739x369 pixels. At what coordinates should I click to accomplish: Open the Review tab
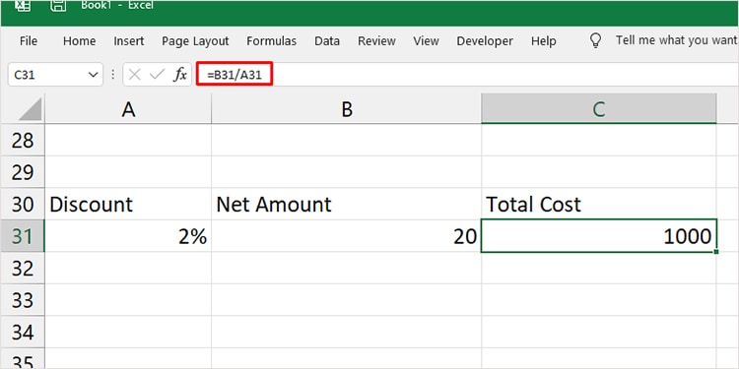coord(376,41)
